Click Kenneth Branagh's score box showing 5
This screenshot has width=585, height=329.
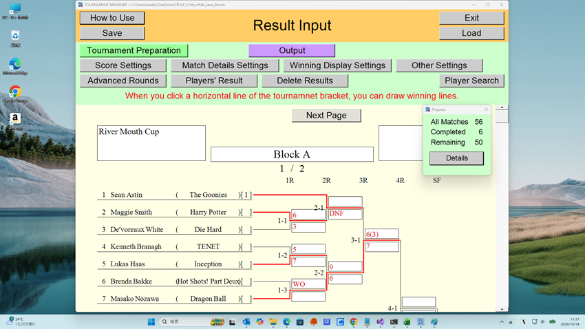click(308, 249)
